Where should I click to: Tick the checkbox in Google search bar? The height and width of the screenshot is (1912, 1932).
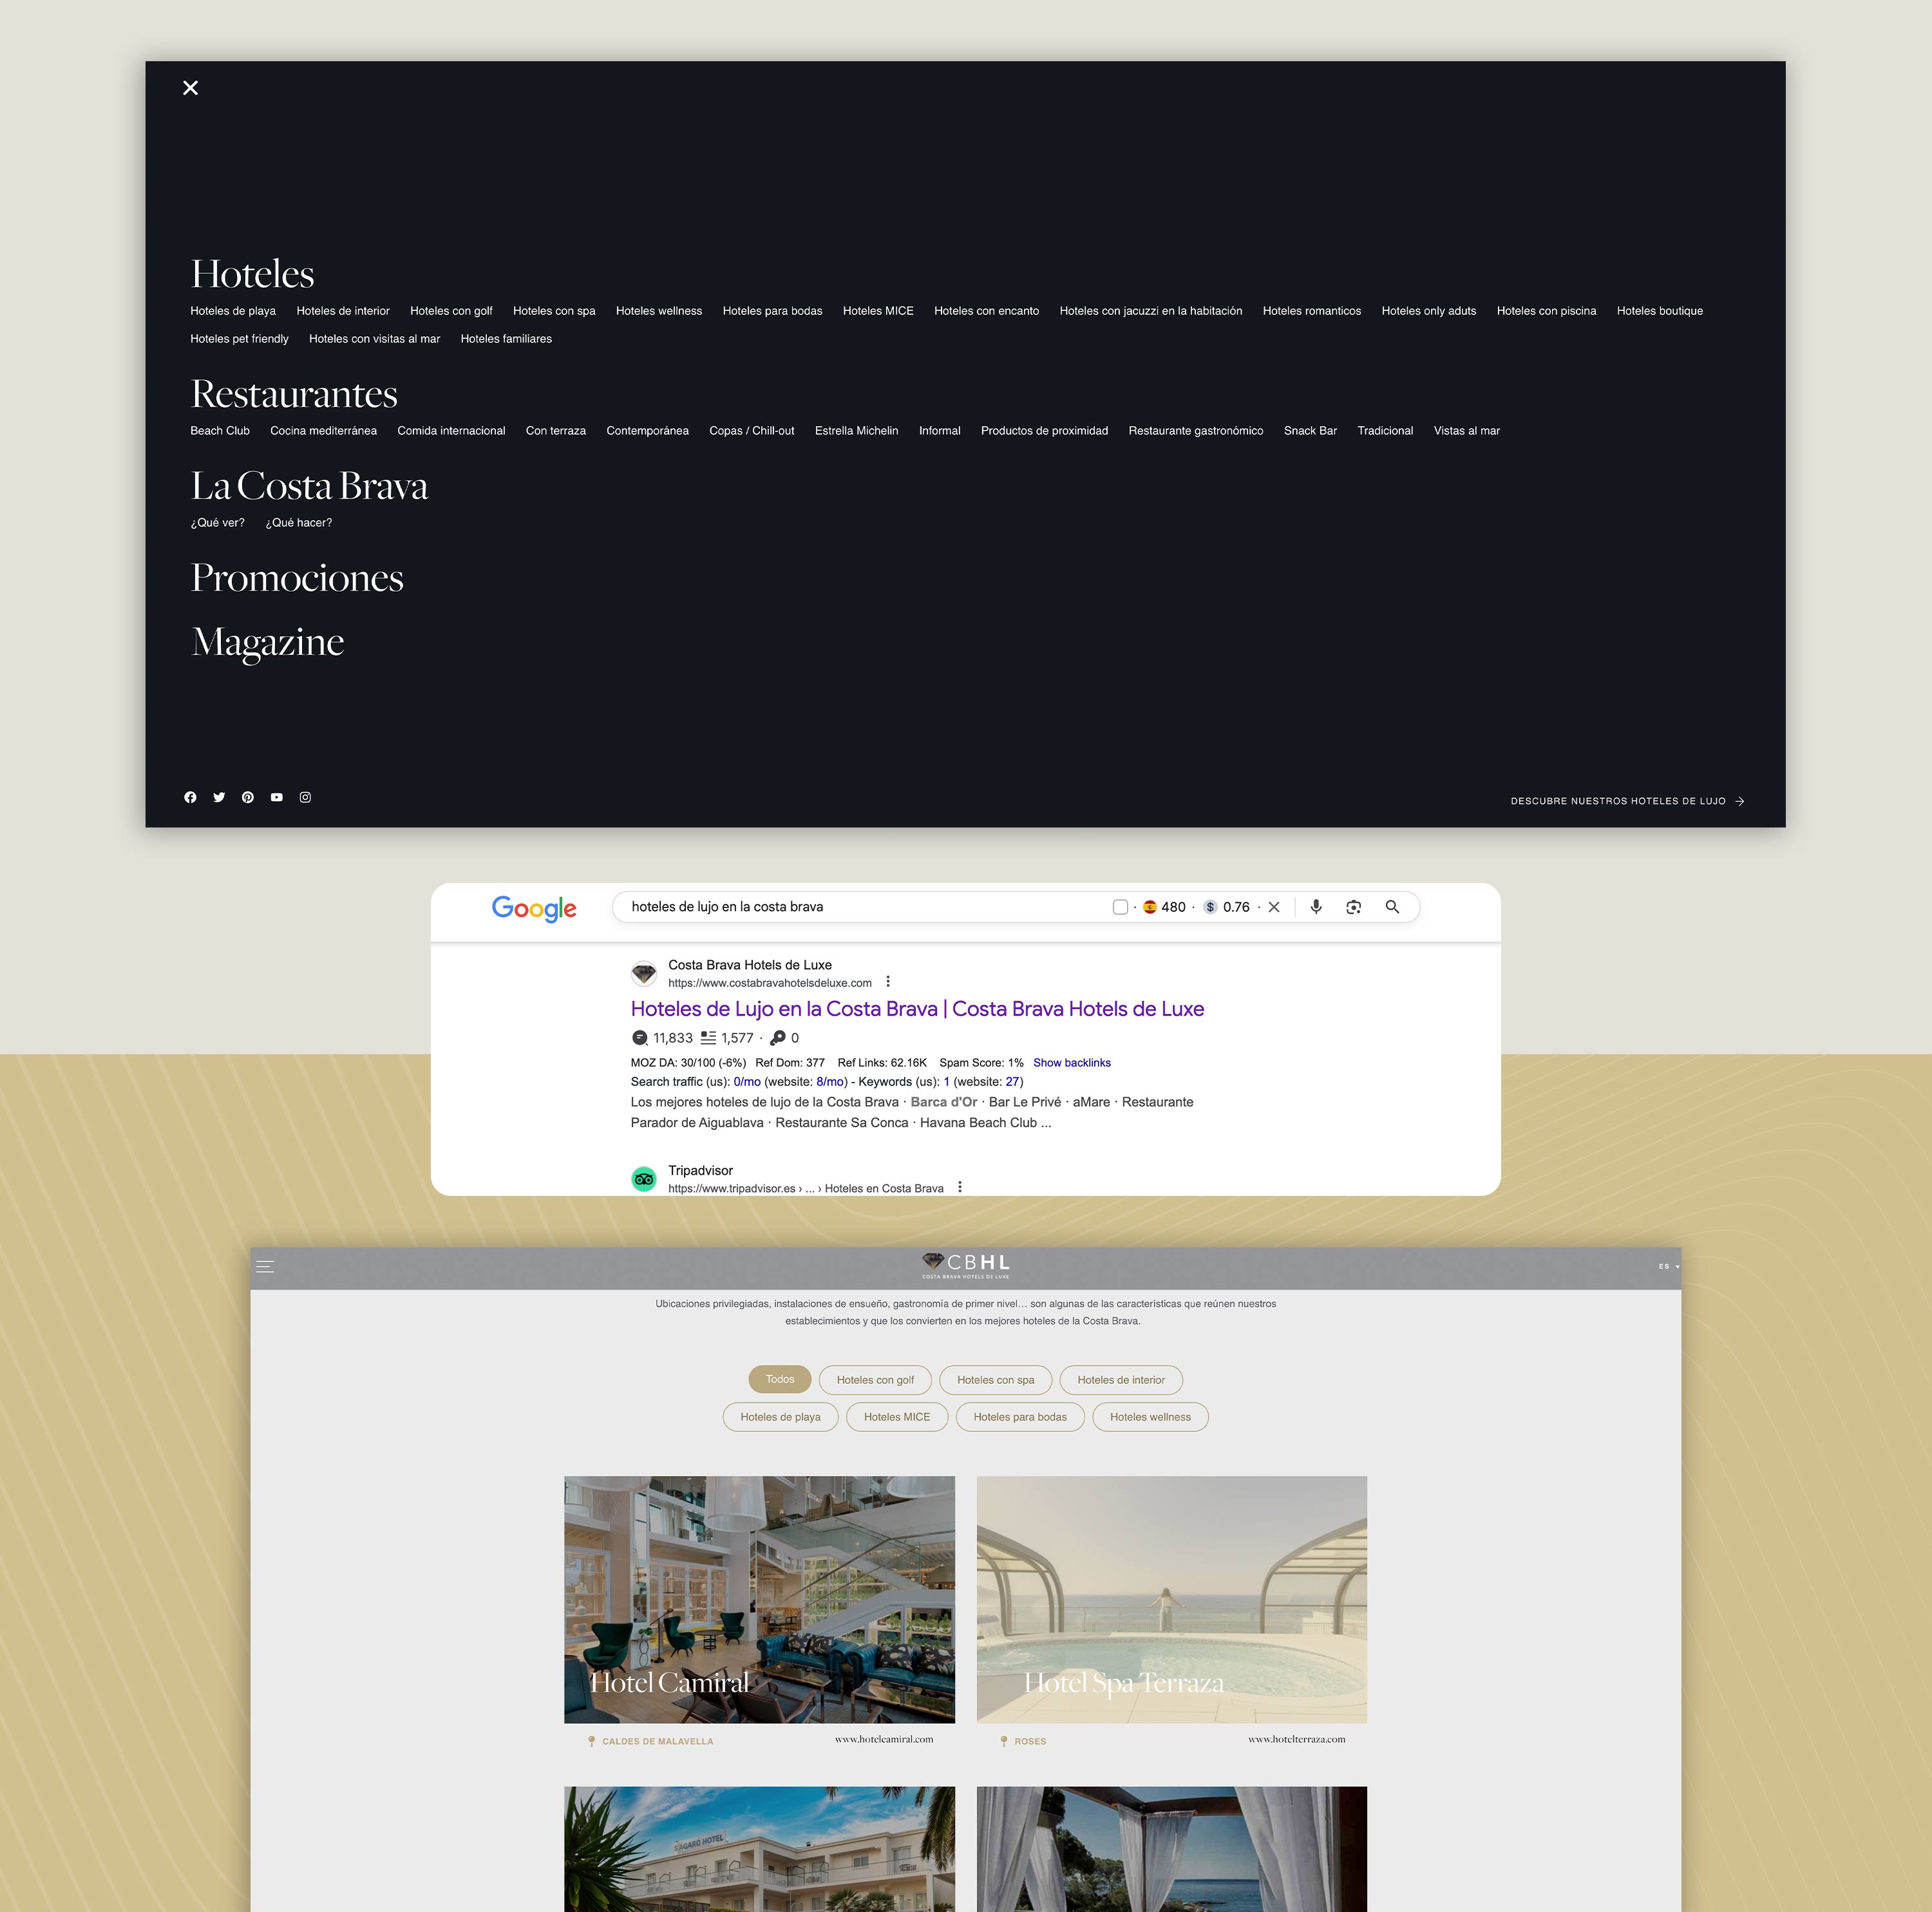(x=1121, y=907)
